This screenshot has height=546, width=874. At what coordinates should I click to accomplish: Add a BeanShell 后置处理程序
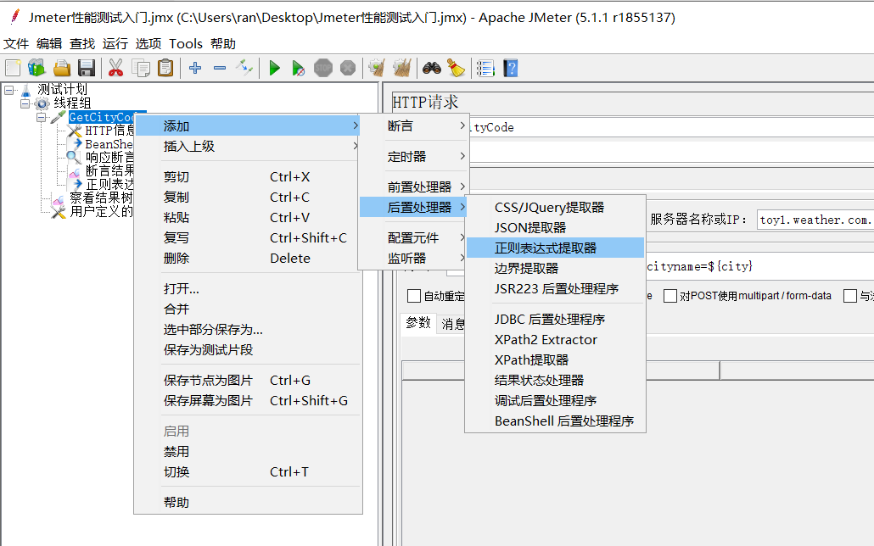(555, 421)
